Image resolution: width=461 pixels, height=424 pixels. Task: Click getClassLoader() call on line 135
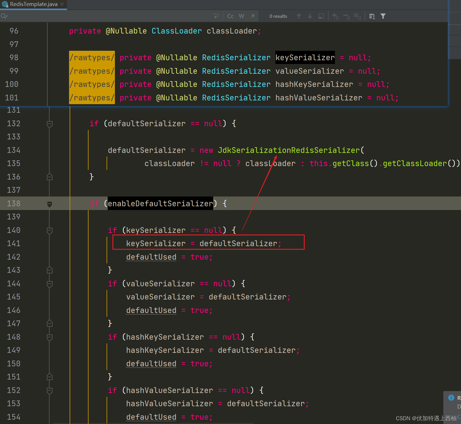pyautogui.click(x=415, y=163)
